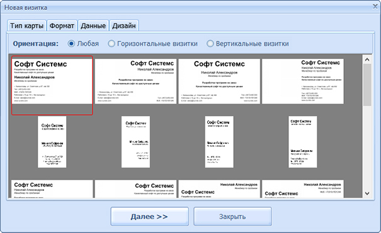This screenshot has width=381, height=233.
Task: Open the Данные tab
Action: click(x=93, y=25)
